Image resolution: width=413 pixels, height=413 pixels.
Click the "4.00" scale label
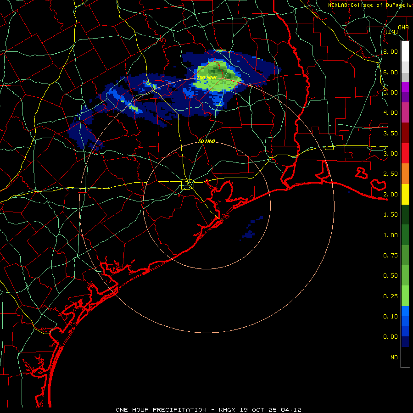391,113
